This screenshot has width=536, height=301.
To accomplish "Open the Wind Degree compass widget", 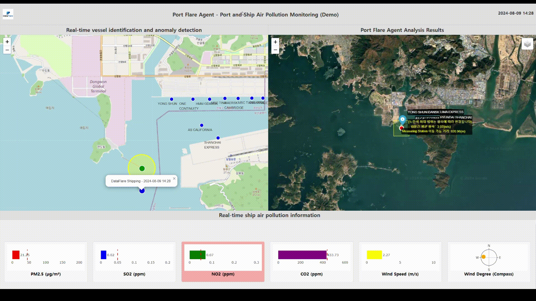I will (x=489, y=258).
